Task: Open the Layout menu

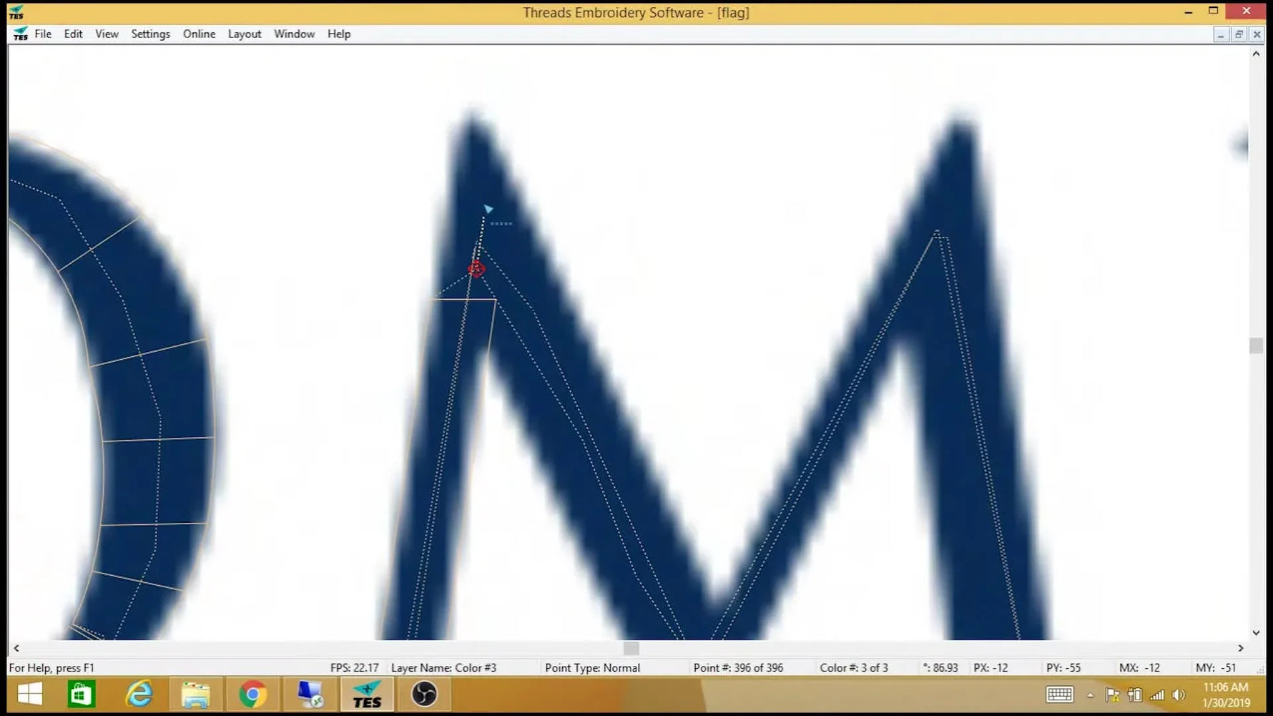Action: pos(244,34)
